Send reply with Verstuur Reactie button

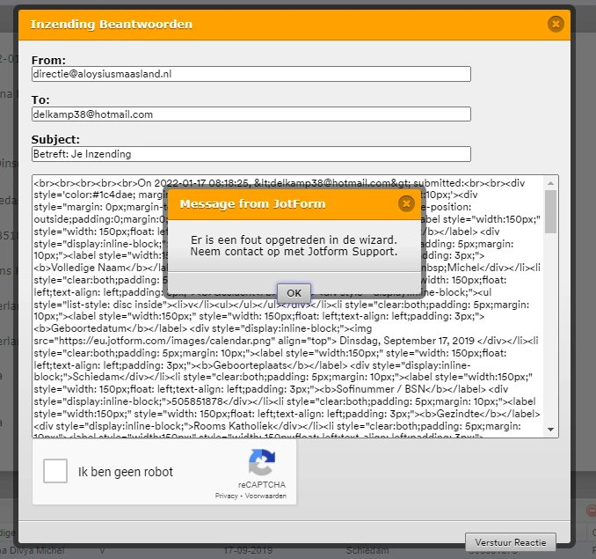[x=510, y=542]
